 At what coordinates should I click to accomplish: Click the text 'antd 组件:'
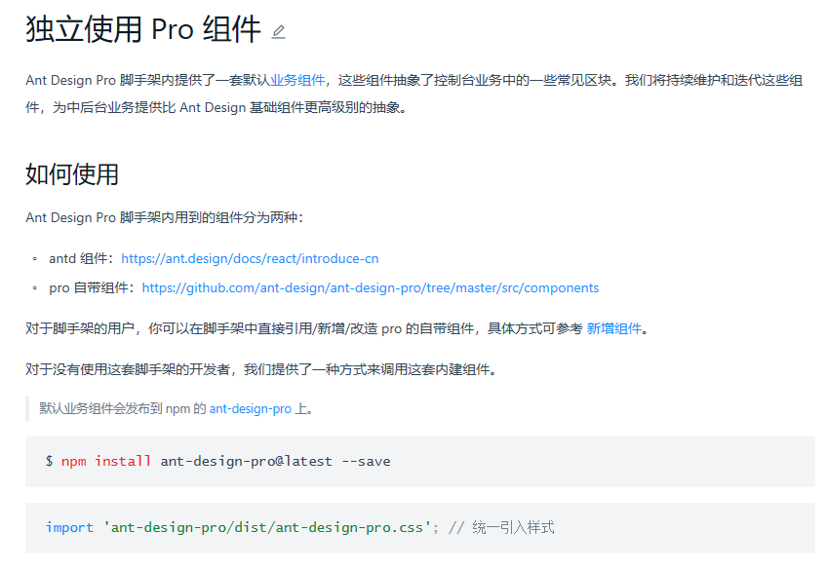(x=82, y=258)
